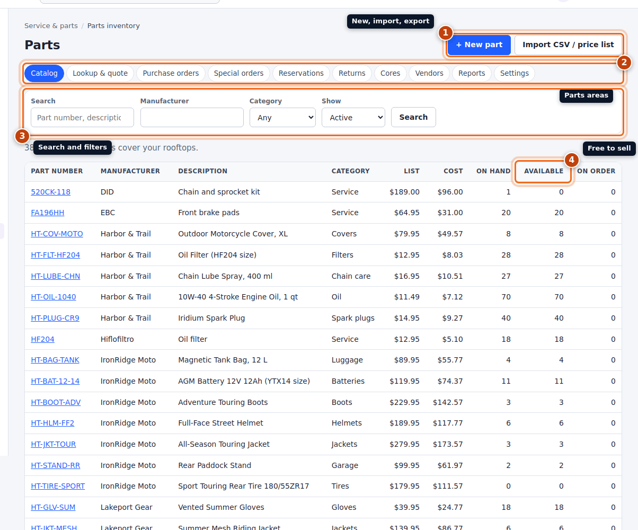The image size is (638, 530).
Task: Open part HT-BAT-12-14
Action: [55, 381]
